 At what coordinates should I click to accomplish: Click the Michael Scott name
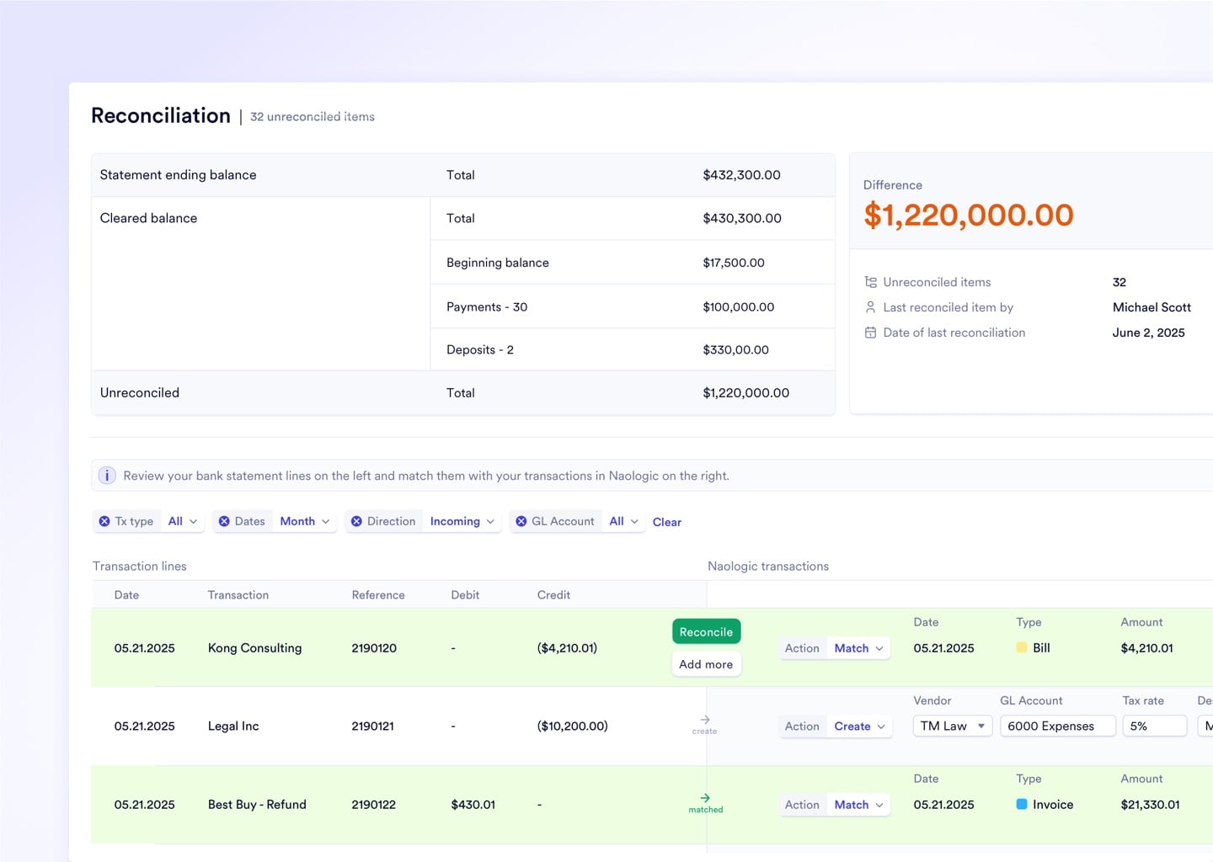tap(1152, 307)
